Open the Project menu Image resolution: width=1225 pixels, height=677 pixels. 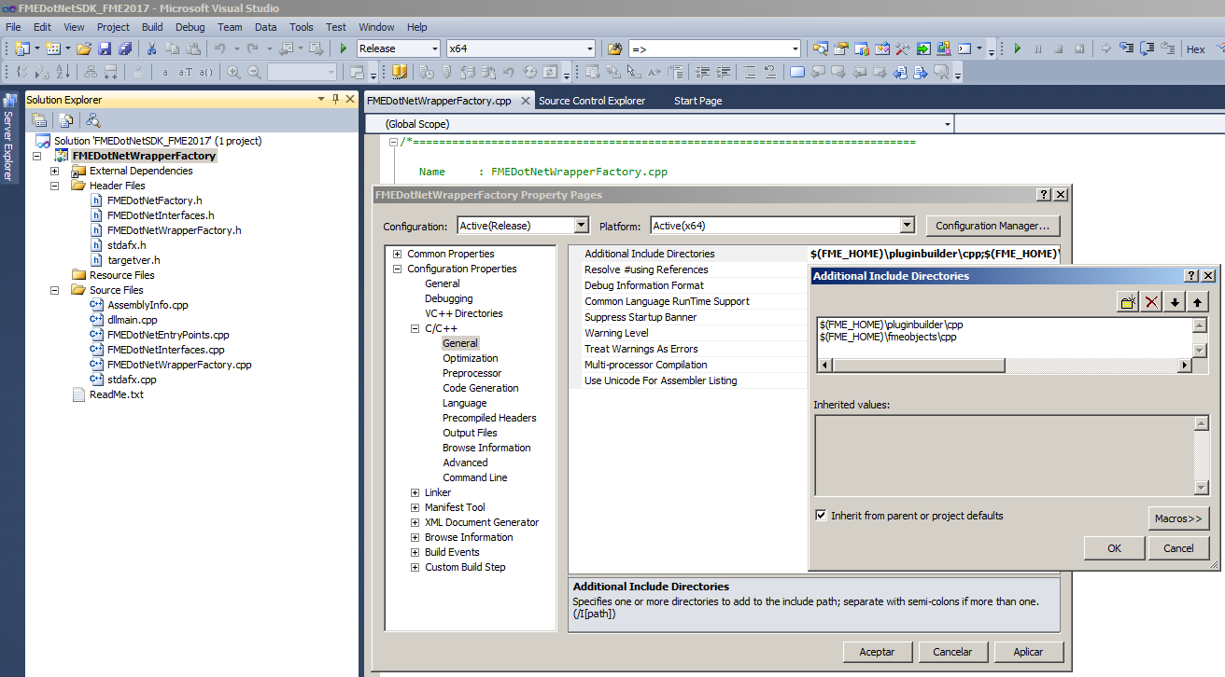(113, 27)
